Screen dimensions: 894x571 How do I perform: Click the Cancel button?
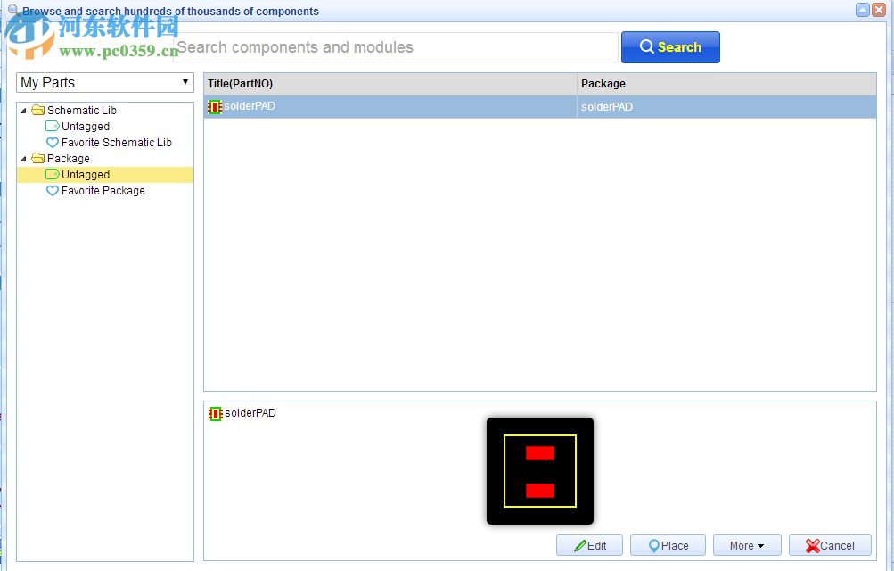(830, 545)
